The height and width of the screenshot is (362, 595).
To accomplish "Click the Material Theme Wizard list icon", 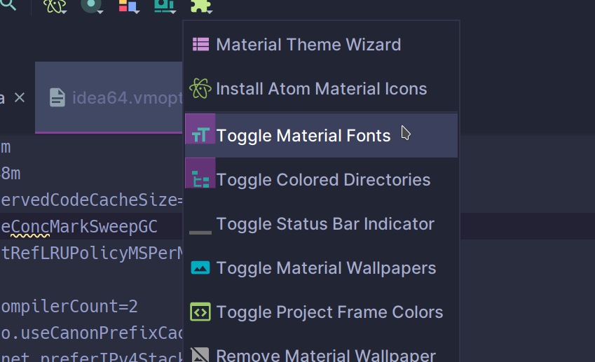I will 200,44.
